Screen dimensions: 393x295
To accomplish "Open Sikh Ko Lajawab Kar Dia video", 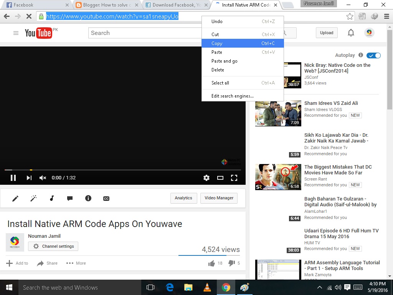I will pos(336,138).
